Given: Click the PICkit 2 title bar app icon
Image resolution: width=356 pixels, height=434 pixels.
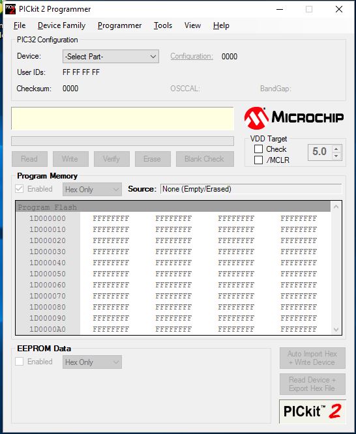Looking at the screenshot, I should tap(10, 9).
